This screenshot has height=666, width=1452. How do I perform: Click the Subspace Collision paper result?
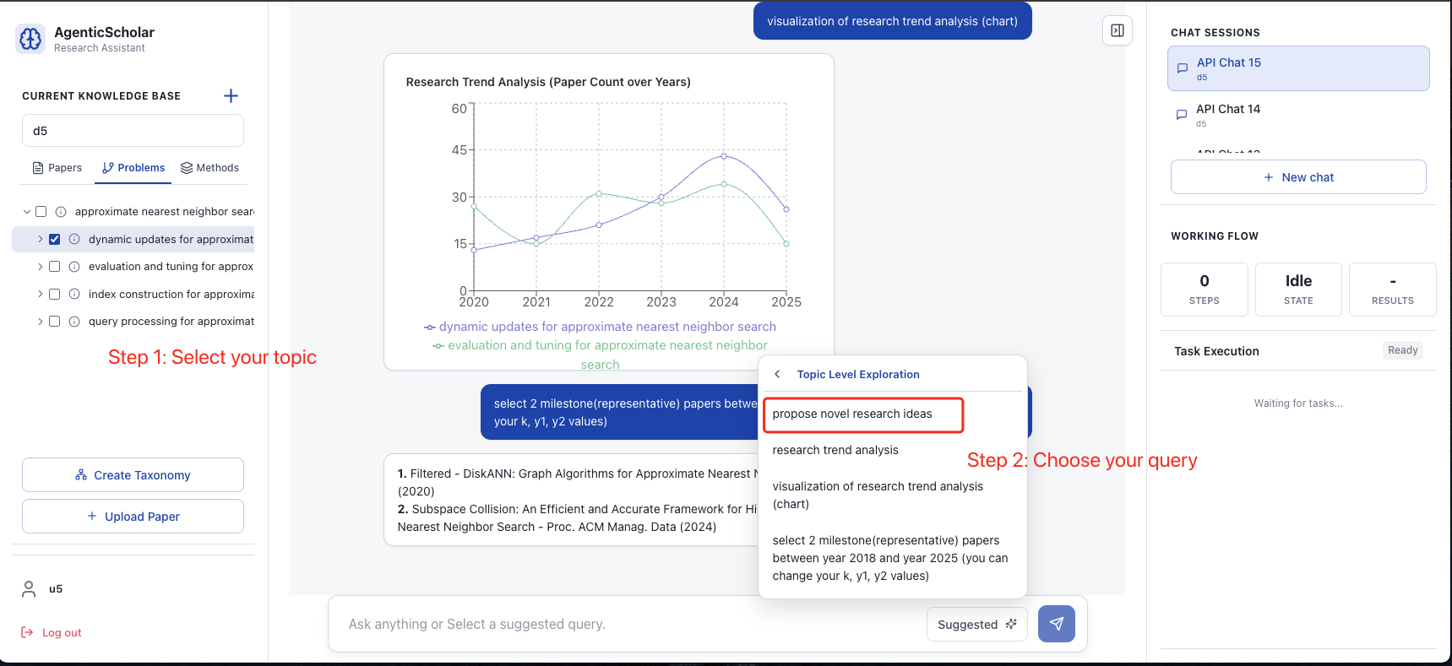click(x=579, y=517)
